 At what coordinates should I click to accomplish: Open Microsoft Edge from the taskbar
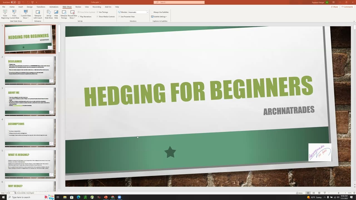(x=78, y=197)
